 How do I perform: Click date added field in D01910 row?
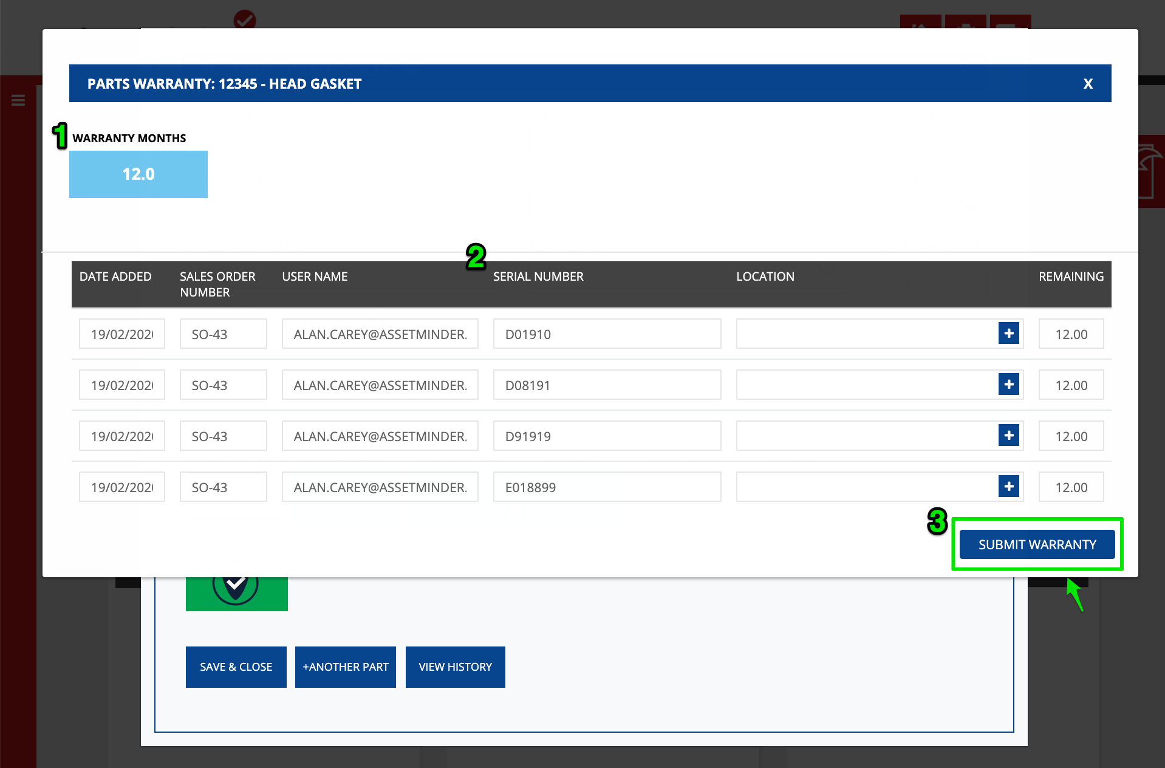[122, 334]
